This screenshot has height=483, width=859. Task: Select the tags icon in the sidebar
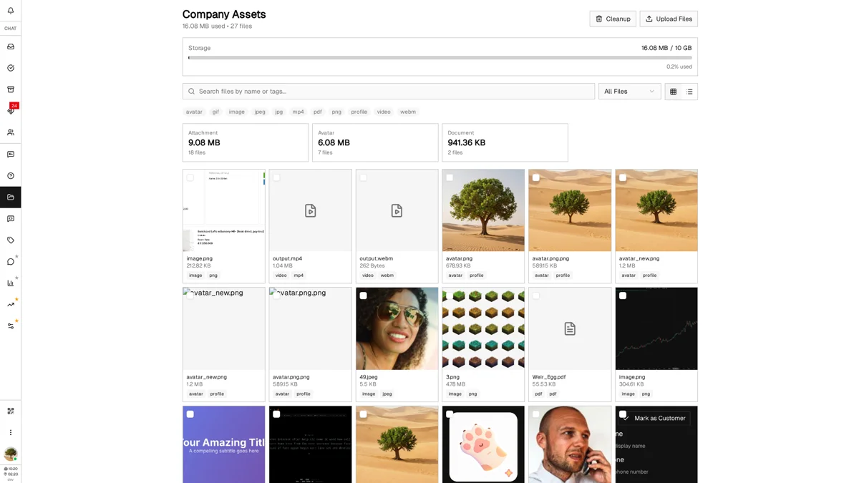point(9,240)
